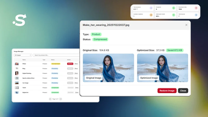Click the disabled Optimize button for Ring
This screenshot has width=208, height=117.
(x=70, y=68)
